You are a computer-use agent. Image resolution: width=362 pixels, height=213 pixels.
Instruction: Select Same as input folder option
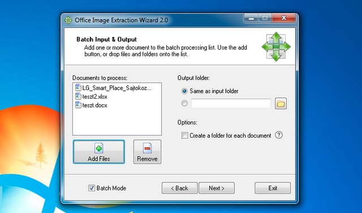click(x=184, y=91)
